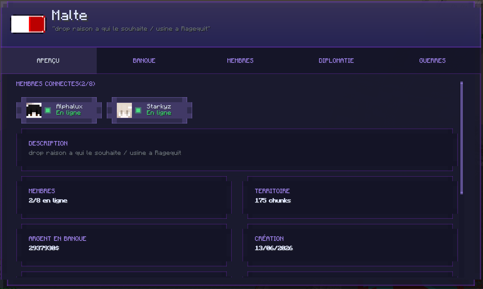Screen dimensions: 483x289
Task: Click the Création date panel
Action: (350, 245)
